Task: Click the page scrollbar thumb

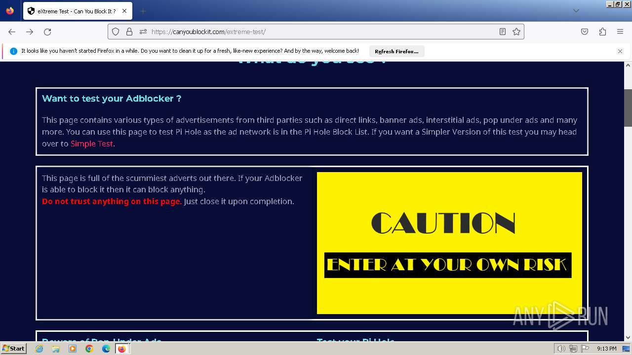Action: click(628, 108)
